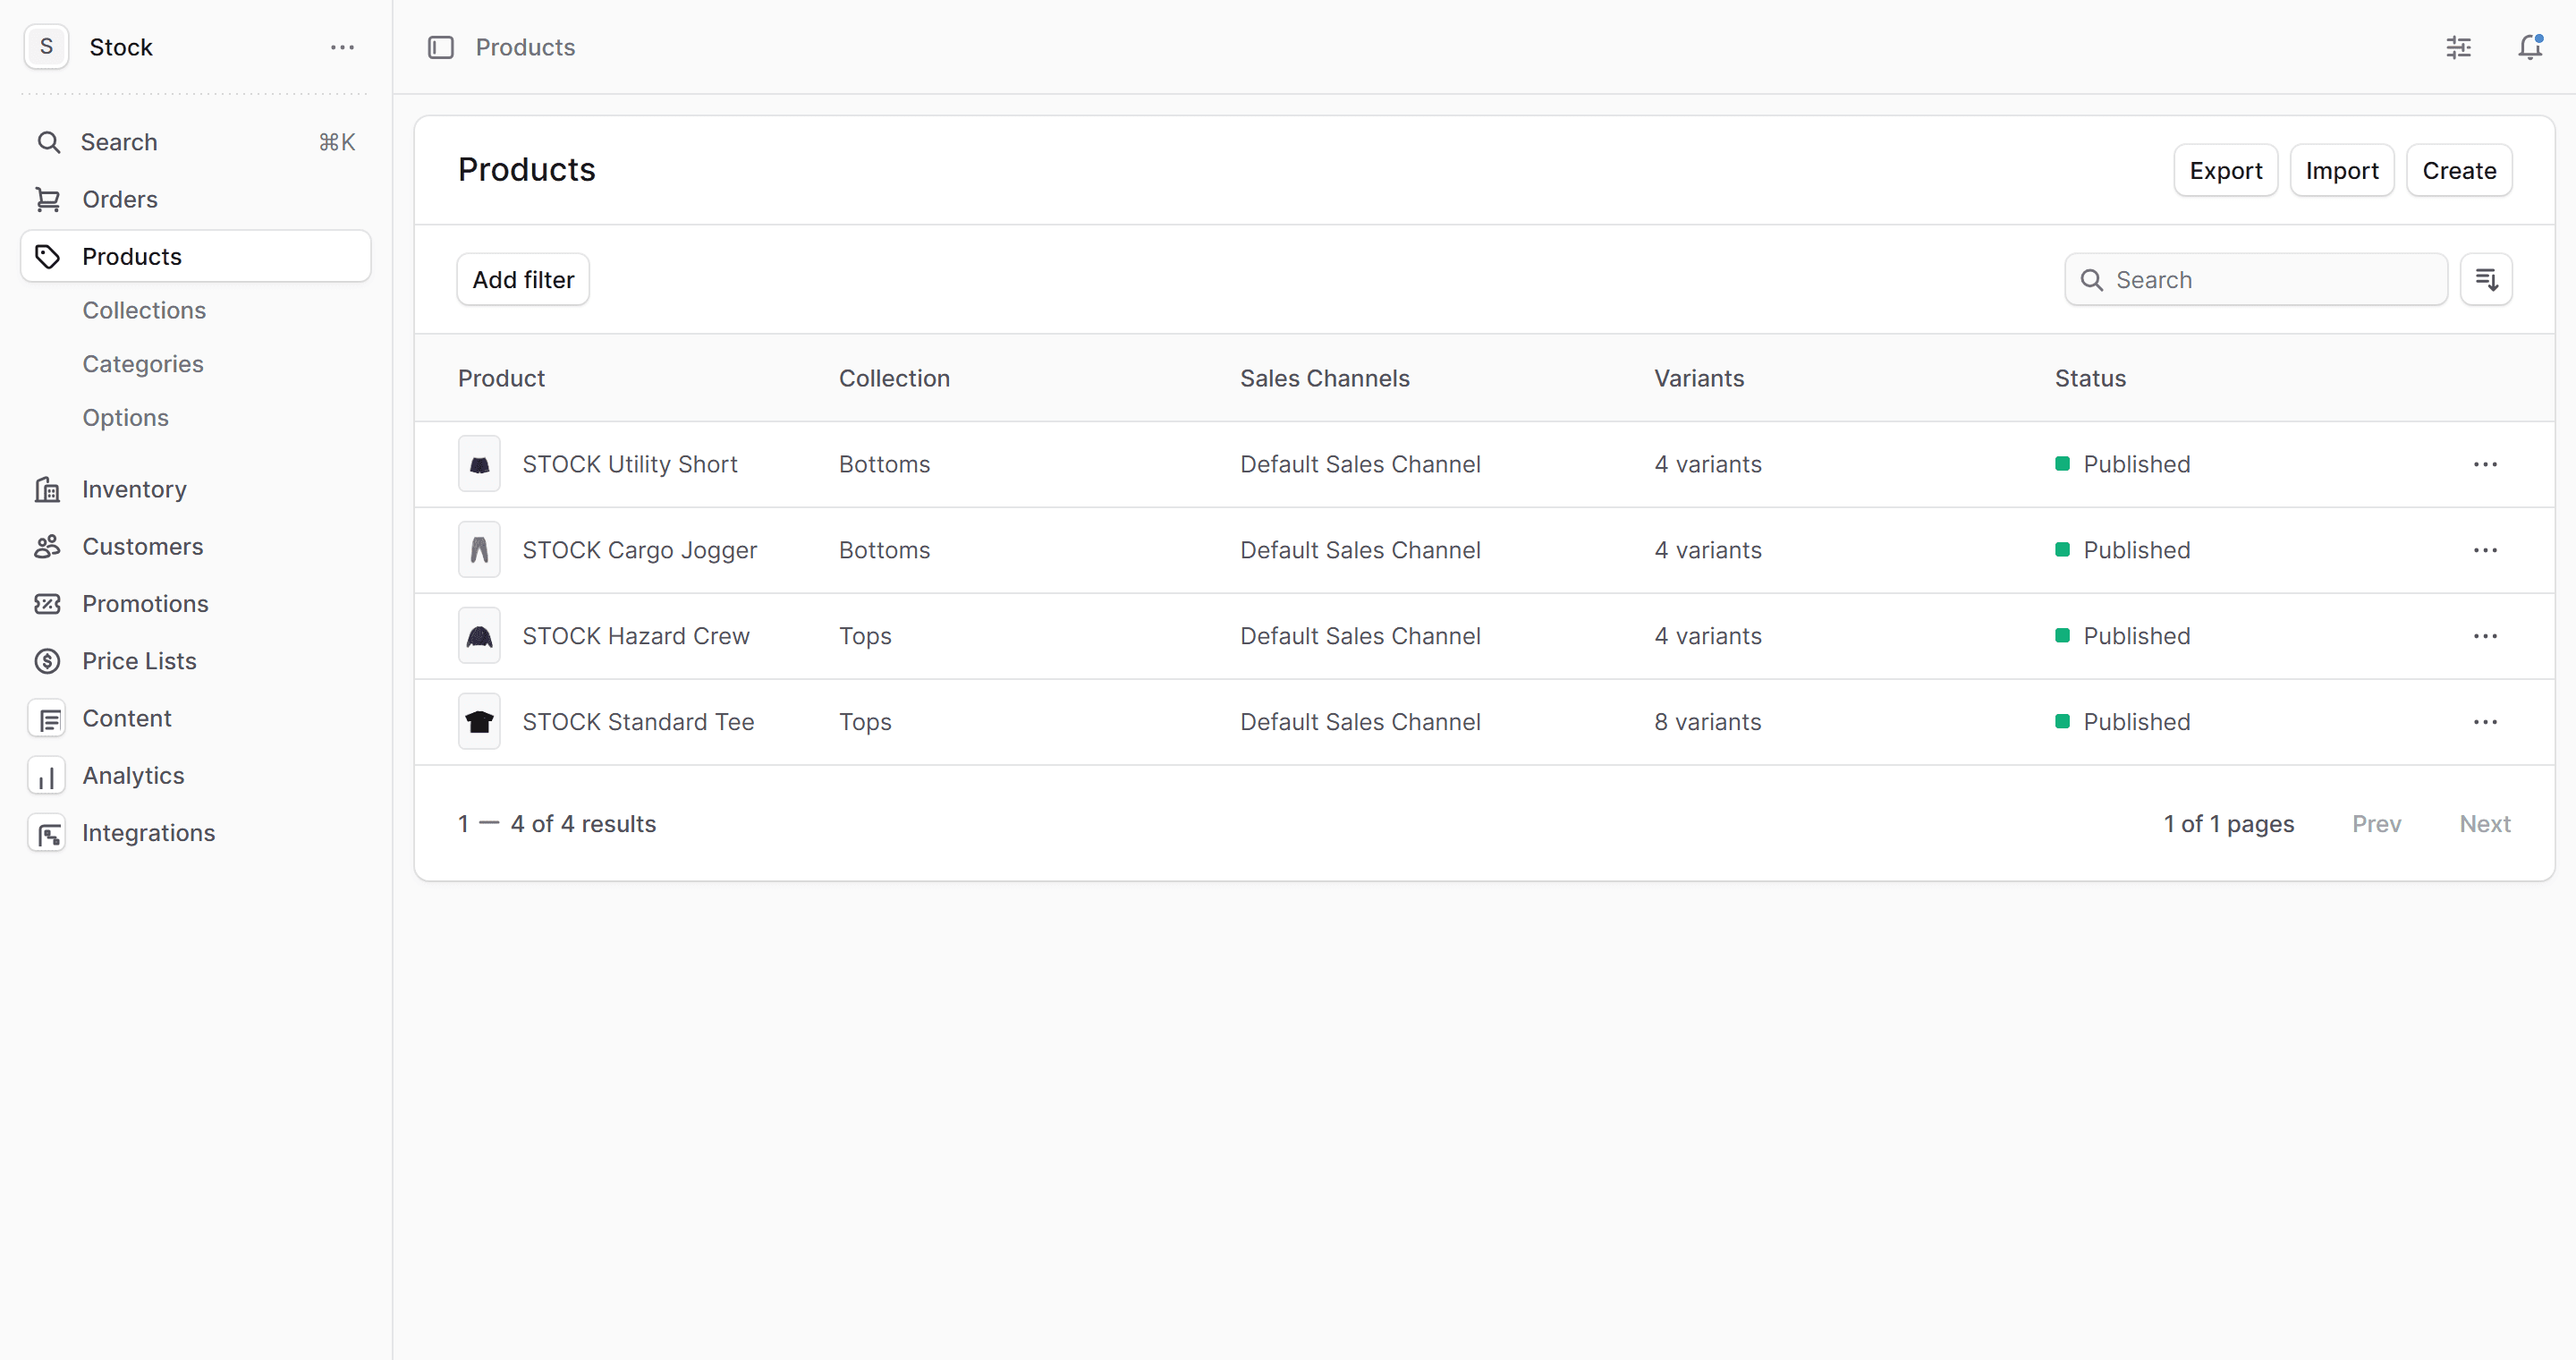The width and height of the screenshot is (2576, 1360).
Task: Click the Next pagination button
Action: [2484, 824]
